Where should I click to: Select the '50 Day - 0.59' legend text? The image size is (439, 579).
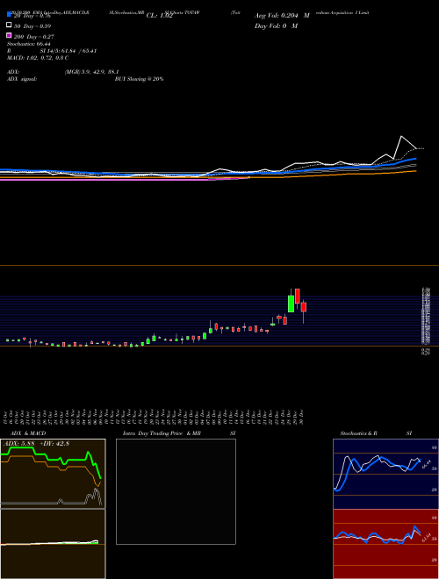pos(32,26)
